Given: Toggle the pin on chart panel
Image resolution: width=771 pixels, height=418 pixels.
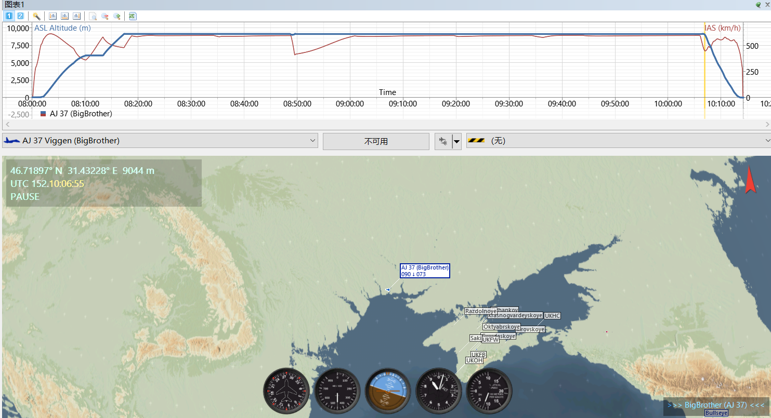Looking at the screenshot, I should [x=758, y=4].
